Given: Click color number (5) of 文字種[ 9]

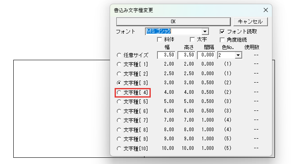Looking at the screenshot, I should 228,139.
